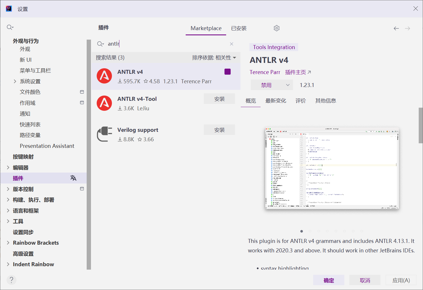Open help with the question mark button
This screenshot has width=423, height=290.
point(11,280)
